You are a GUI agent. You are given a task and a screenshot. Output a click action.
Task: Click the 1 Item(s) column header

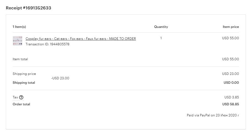[x=19, y=27]
